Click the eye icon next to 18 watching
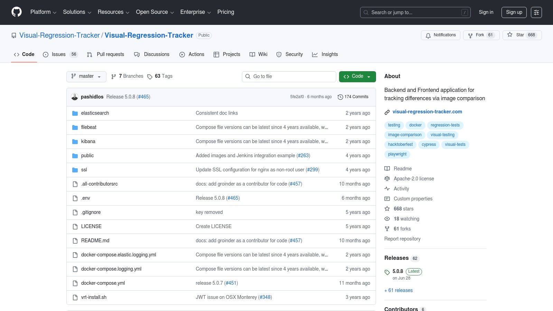 (387, 219)
